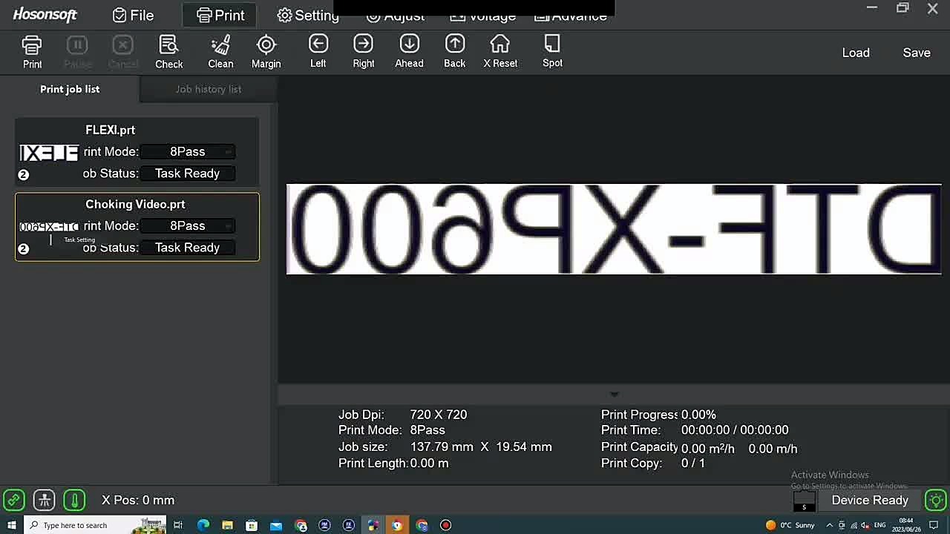Screen dimensions: 950x534
Task: Select the FLEXI.prt job thumbnail
Action: (x=49, y=154)
